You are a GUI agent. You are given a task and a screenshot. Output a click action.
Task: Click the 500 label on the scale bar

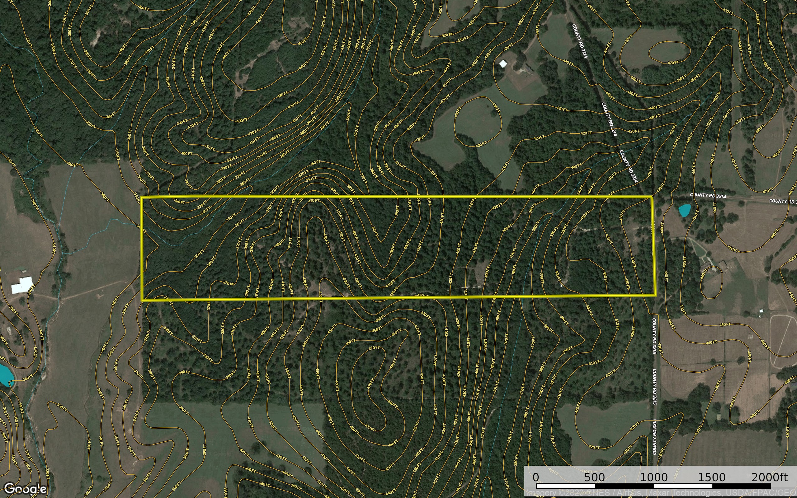tap(595, 477)
